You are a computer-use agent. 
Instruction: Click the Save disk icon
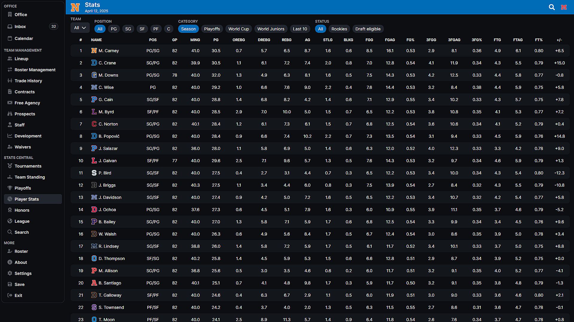(10, 284)
